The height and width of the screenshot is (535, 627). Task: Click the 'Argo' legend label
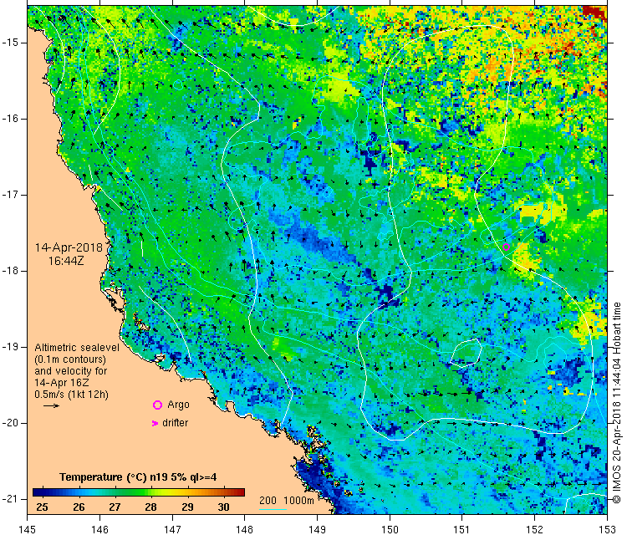pyautogui.click(x=178, y=405)
